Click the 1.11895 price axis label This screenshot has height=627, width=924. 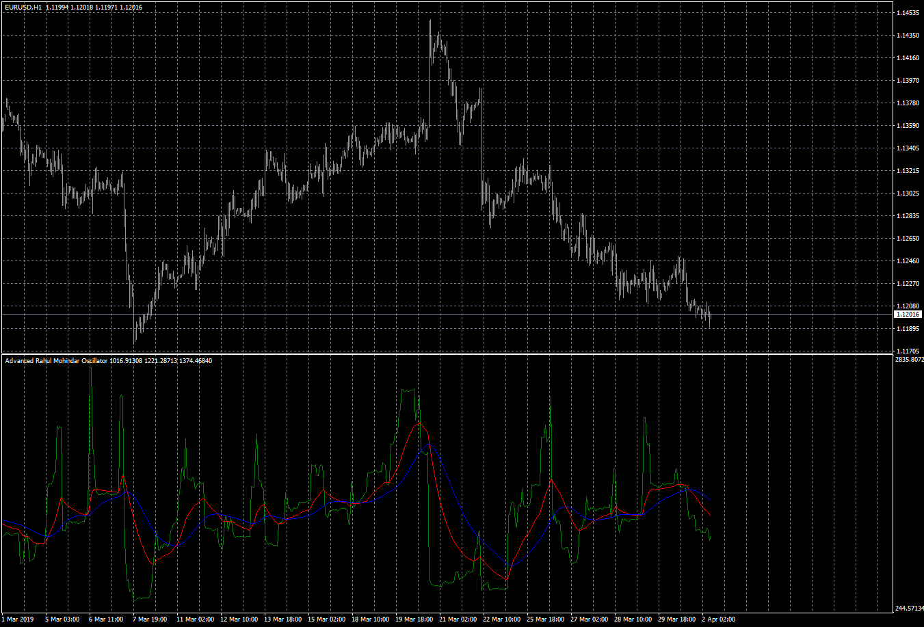(908, 329)
